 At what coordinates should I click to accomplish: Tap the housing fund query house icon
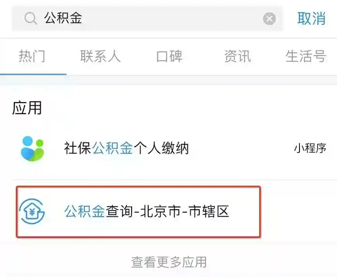pyautogui.click(x=32, y=211)
